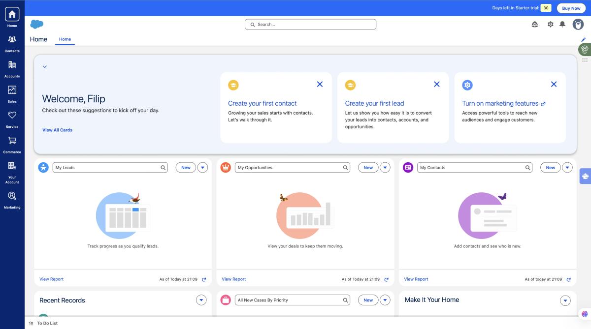591x329 pixels.
Task: Open Accounts in the sidebar
Action: (x=12, y=69)
